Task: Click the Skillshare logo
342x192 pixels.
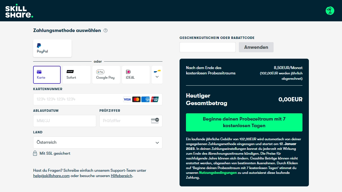Action: pyautogui.click(x=19, y=11)
